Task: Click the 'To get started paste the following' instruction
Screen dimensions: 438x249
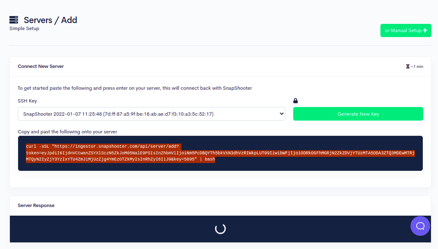Action: pyautogui.click(x=134, y=88)
